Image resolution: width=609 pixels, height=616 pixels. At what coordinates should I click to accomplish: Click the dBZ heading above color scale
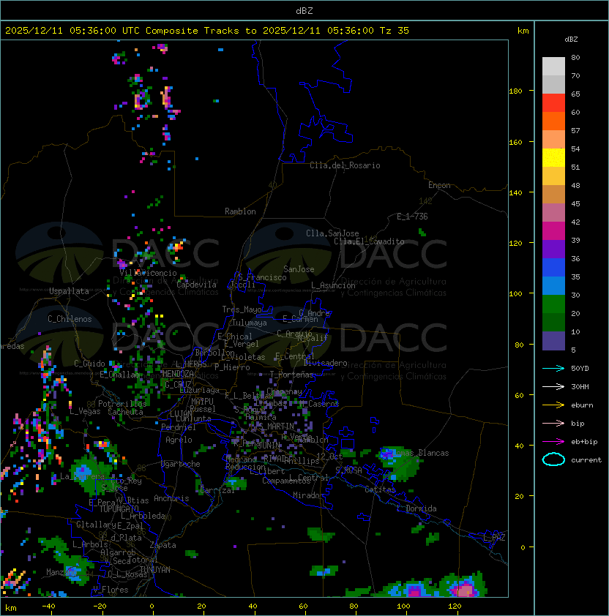click(x=571, y=40)
